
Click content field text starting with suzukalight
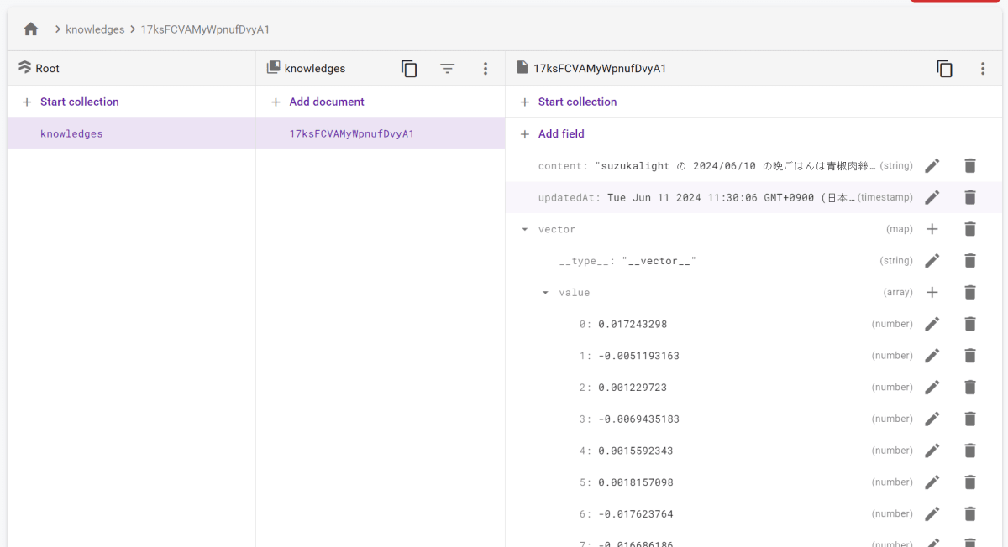(735, 166)
